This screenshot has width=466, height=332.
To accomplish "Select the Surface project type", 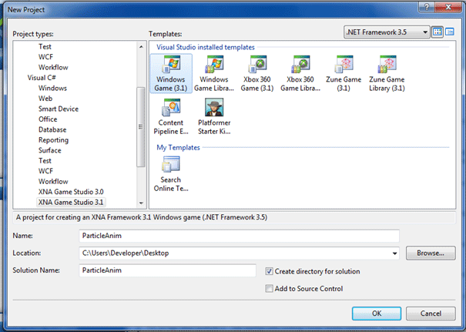I will pos(50,150).
